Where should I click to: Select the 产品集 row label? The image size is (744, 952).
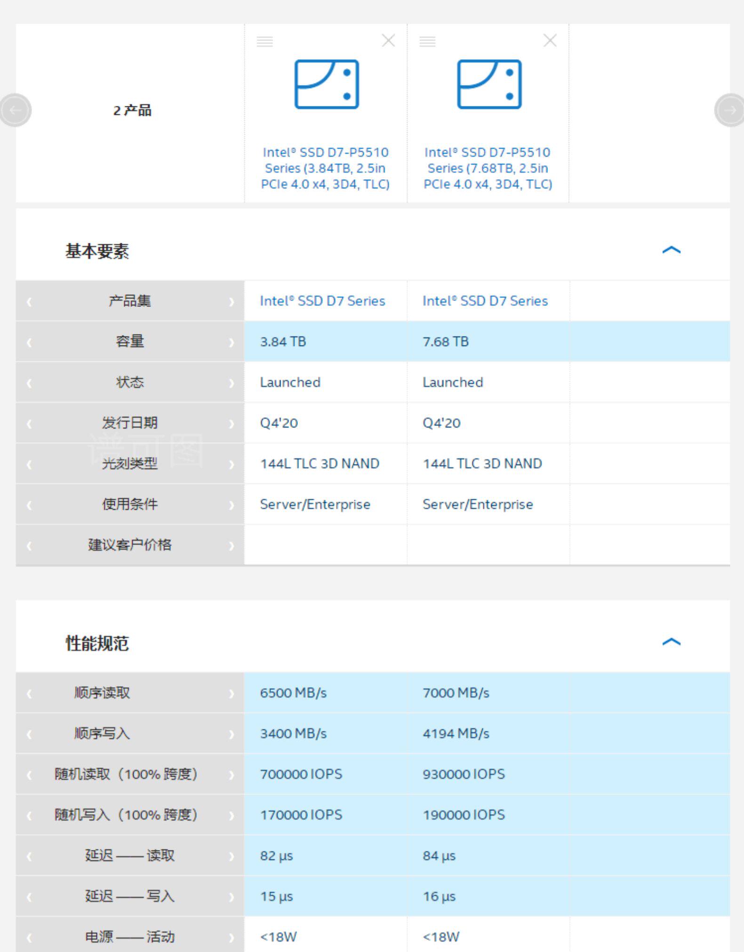tap(130, 301)
